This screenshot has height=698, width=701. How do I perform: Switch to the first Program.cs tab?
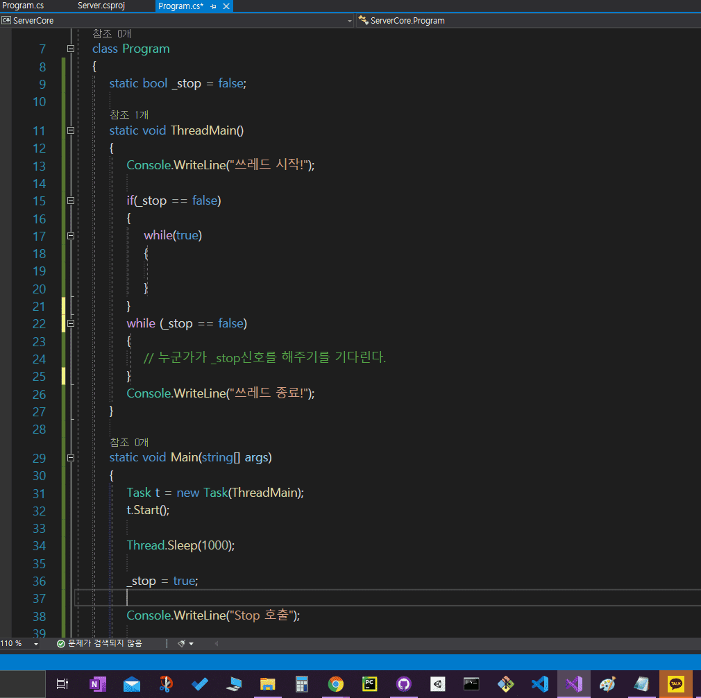pyautogui.click(x=23, y=6)
